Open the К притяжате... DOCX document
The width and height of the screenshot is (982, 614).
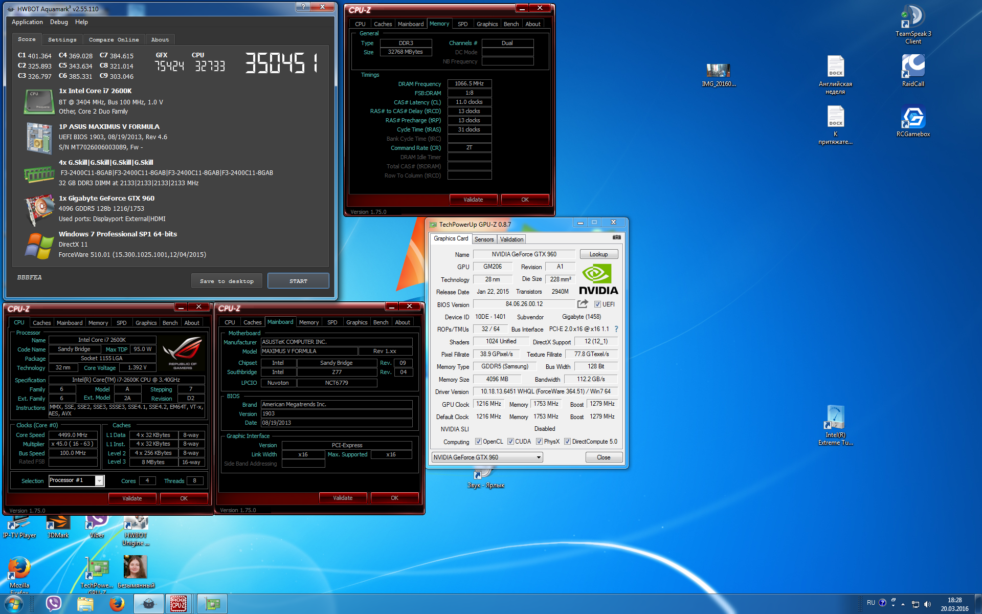[x=835, y=125]
